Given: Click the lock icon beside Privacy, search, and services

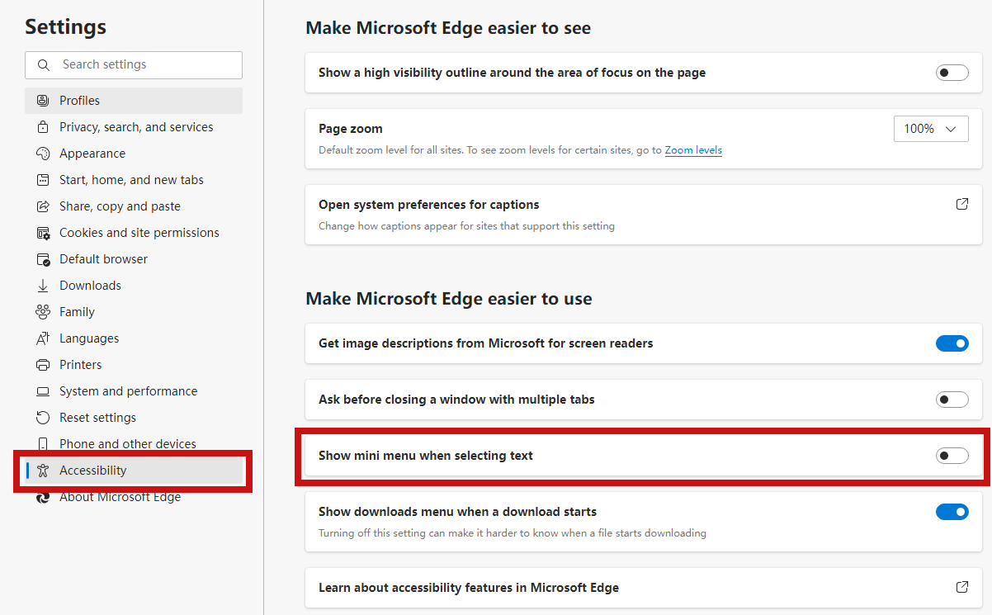Looking at the screenshot, I should (x=43, y=127).
